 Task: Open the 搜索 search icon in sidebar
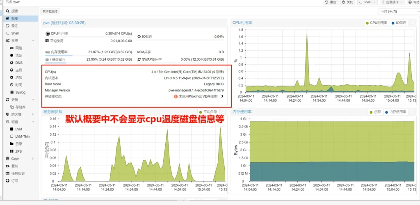pos(7,11)
